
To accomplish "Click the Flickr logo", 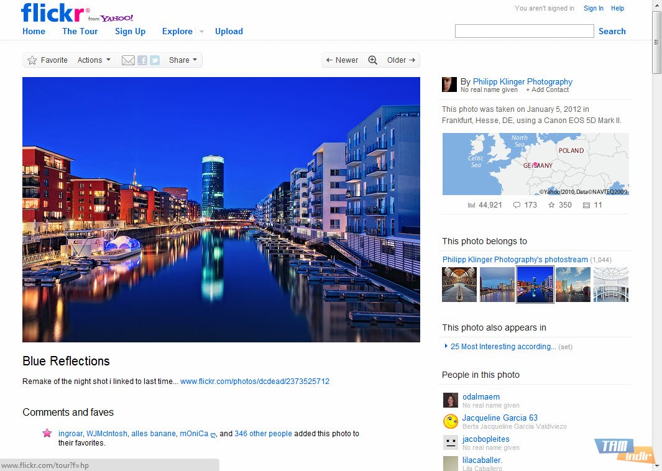I will [55, 12].
